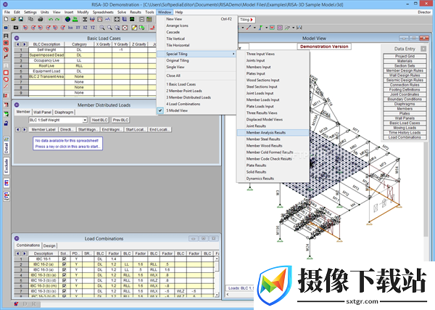Screen dimensions: 435x310
Task: Click the red diagonal line draw-member icon
Action: (x=249, y=28)
